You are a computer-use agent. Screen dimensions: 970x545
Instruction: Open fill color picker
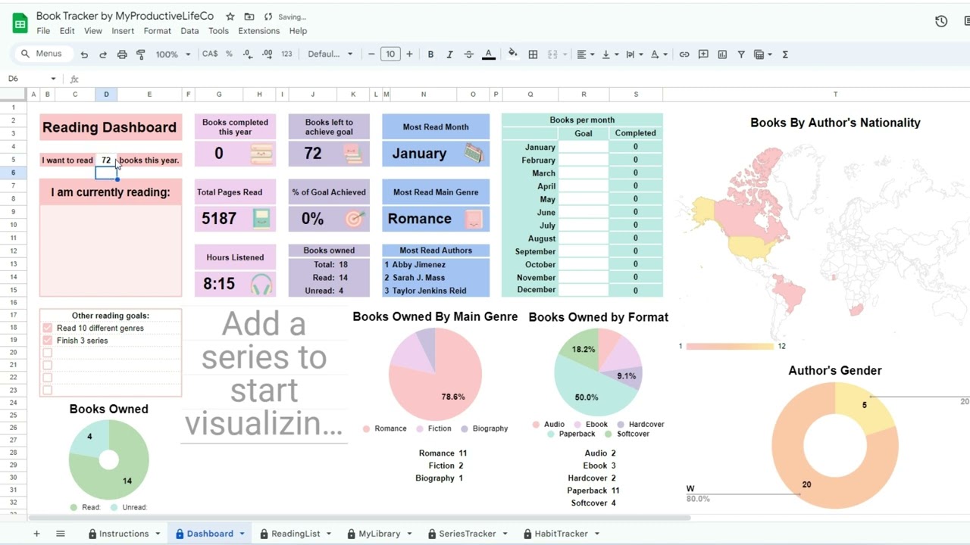point(513,54)
